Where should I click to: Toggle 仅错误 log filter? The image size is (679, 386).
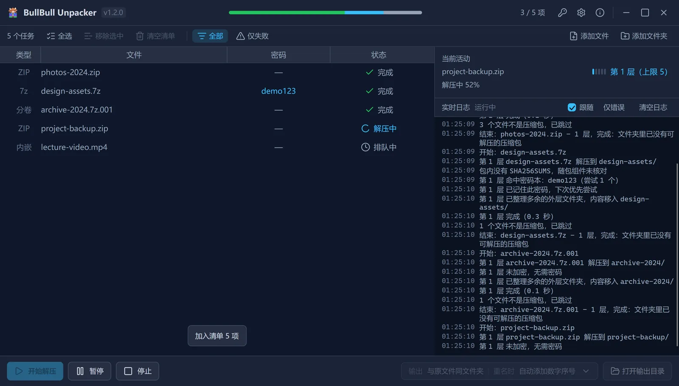pyautogui.click(x=614, y=107)
